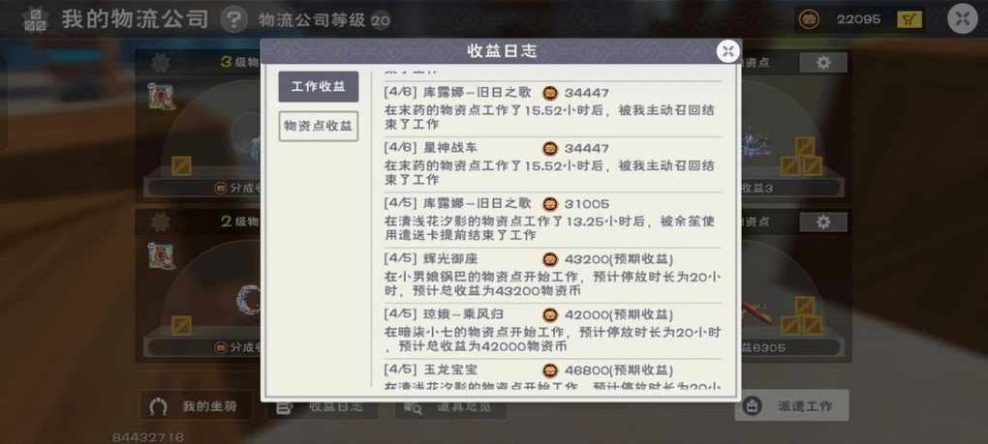Select the 工作收益 tab
This screenshot has width=988, height=444.
pyautogui.click(x=319, y=87)
